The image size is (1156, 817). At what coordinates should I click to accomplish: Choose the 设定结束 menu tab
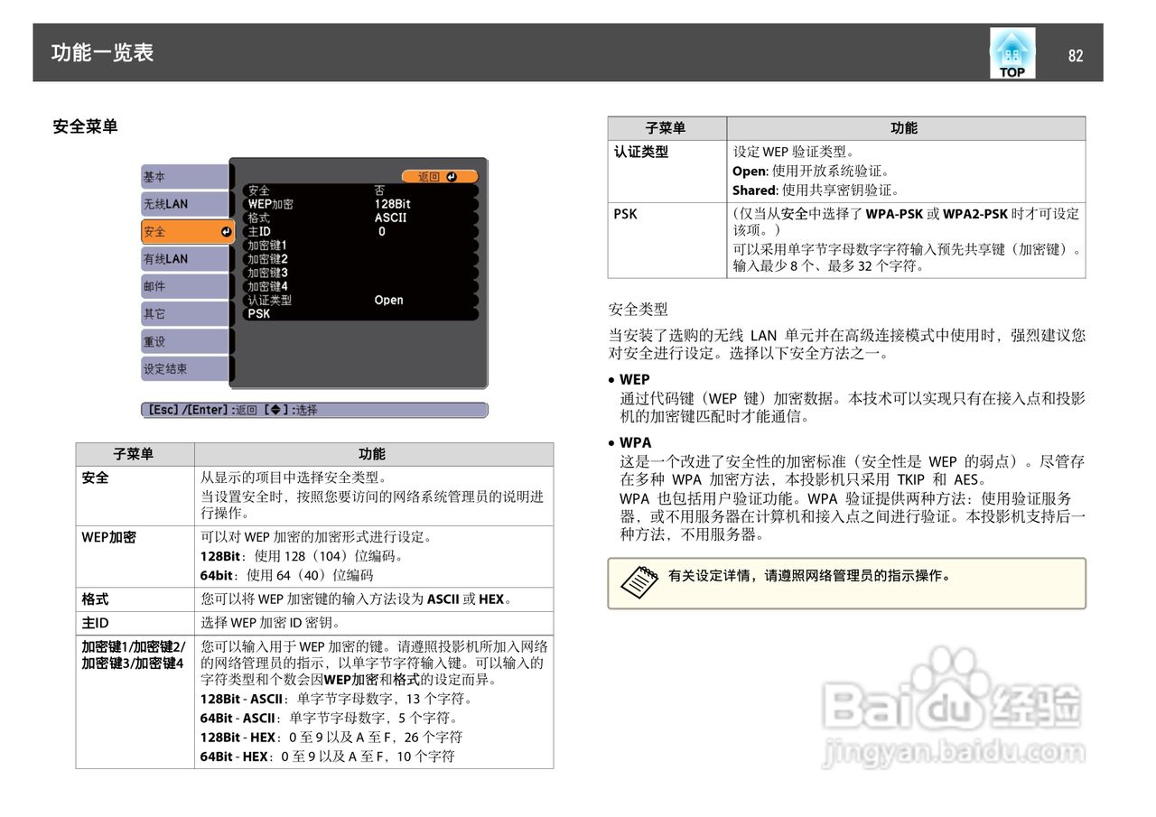click(x=184, y=368)
